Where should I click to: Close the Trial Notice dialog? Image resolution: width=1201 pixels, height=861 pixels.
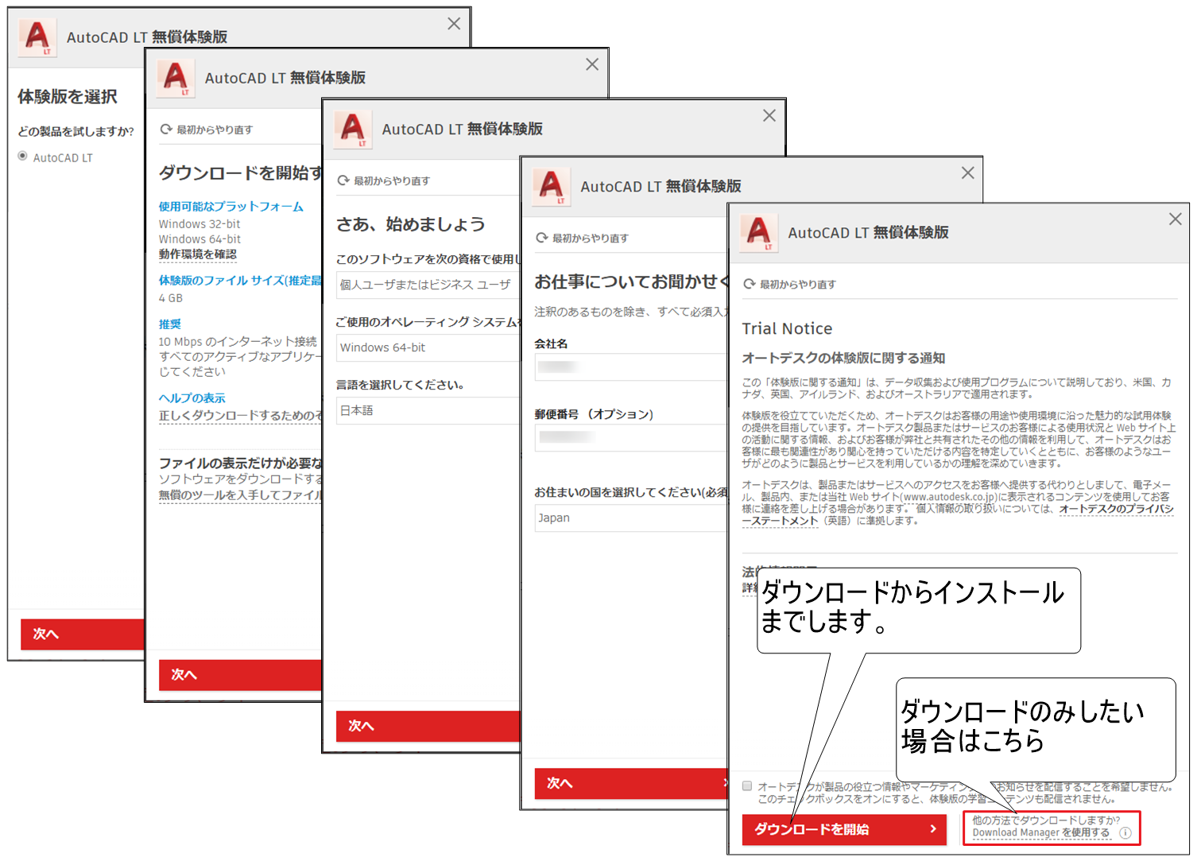[x=1176, y=219]
